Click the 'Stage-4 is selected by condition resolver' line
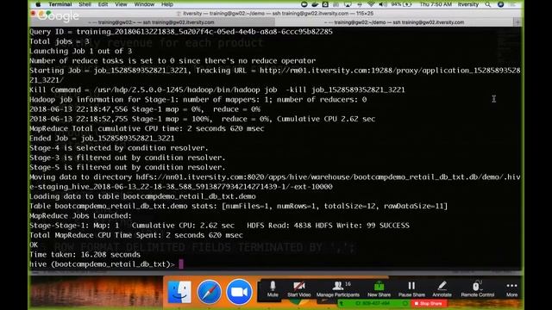The width and height of the screenshot is (552, 310). [x=119, y=148]
